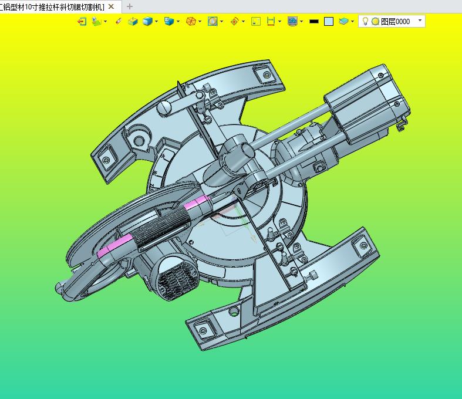This screenshot has width=462, height=399.
Task: Click the shaded blue cube display icon
Action: 147,22
